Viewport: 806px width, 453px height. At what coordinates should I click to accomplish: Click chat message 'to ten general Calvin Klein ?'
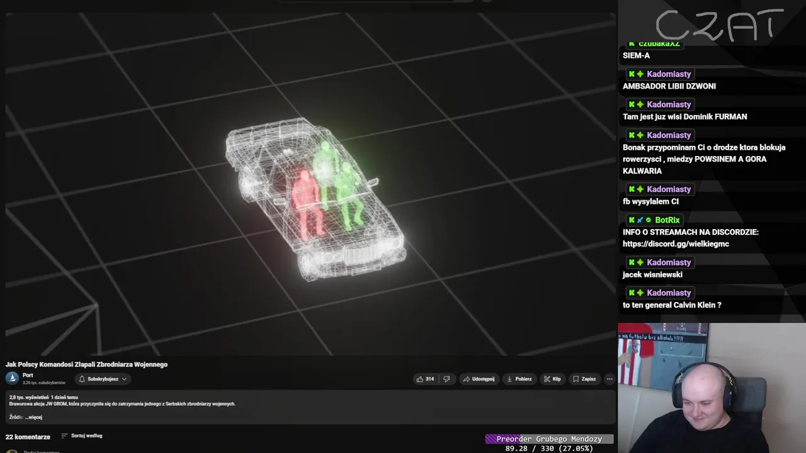(672, 305)
